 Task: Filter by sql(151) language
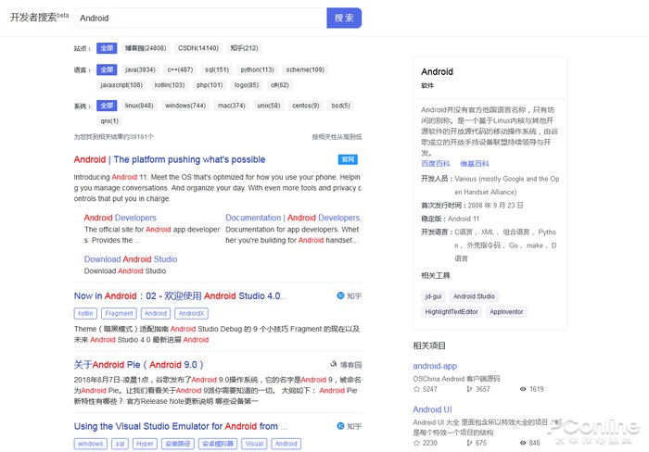[x=217, y=69]
